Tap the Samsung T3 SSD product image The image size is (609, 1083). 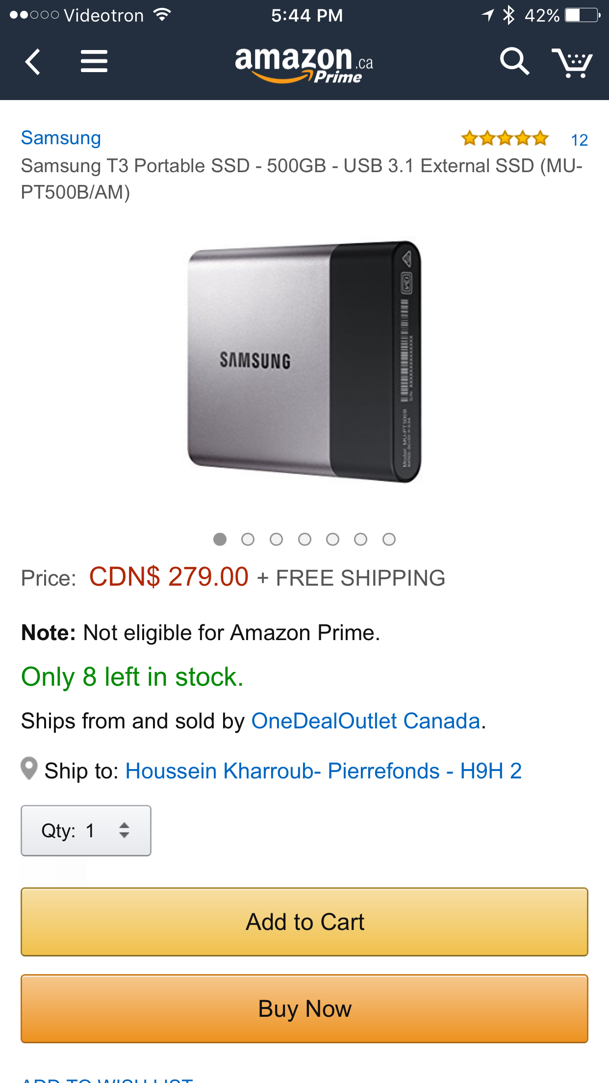tap(304, 362)
